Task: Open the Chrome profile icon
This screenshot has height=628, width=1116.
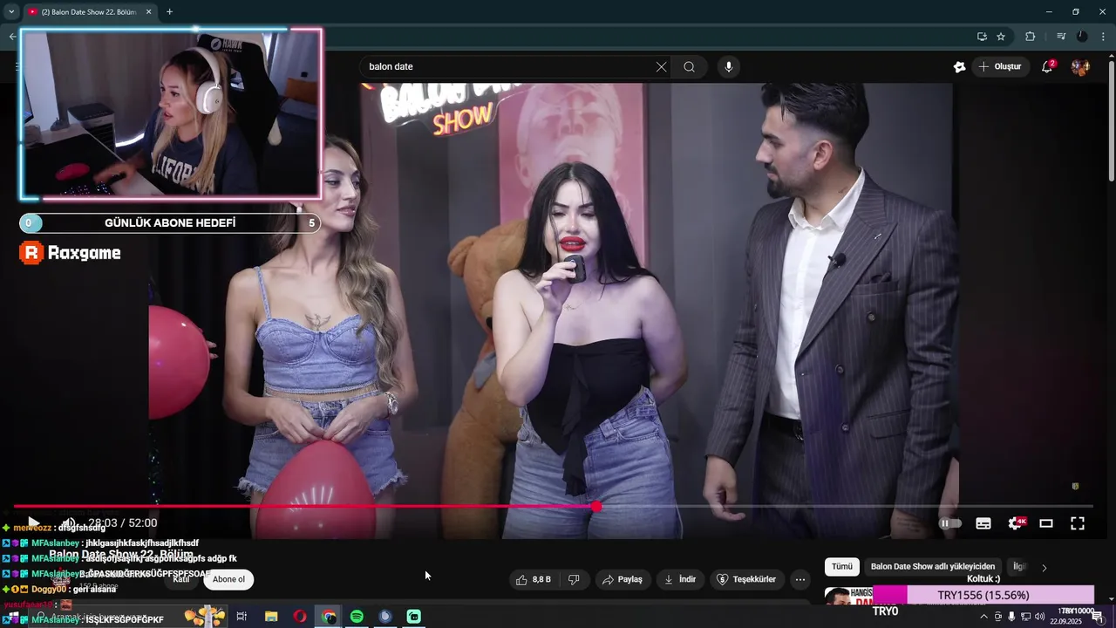Action: (x=1082, y=37)
